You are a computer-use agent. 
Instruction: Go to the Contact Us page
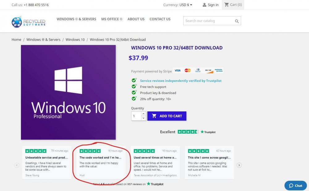(160, 19)
